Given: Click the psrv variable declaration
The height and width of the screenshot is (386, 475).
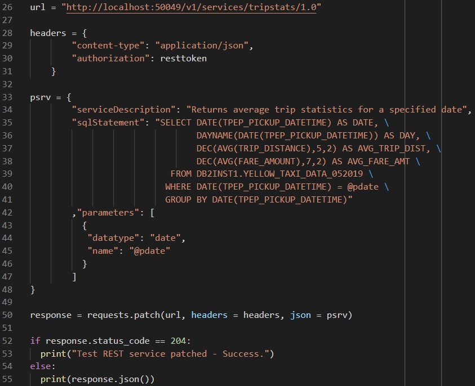Looking at the screenshot, I should coord(41,97).
